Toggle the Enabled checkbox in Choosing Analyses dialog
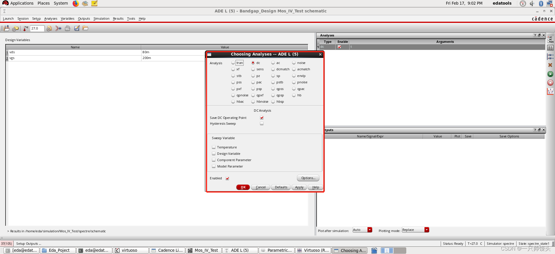The image size is (555, 254). [227, 178]
